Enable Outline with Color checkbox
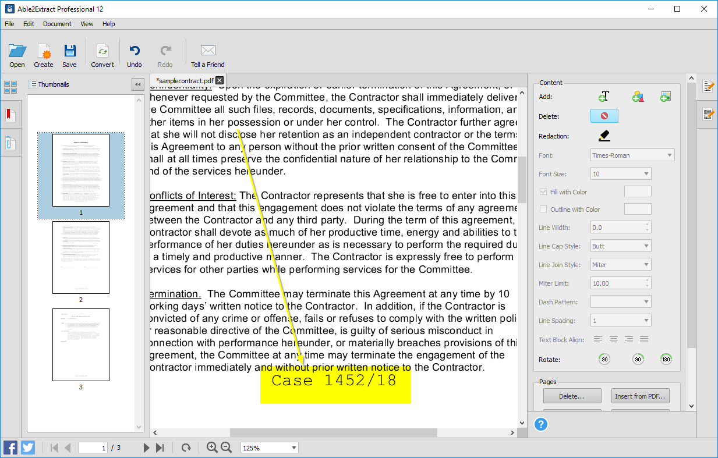 (x=543, y=209)
